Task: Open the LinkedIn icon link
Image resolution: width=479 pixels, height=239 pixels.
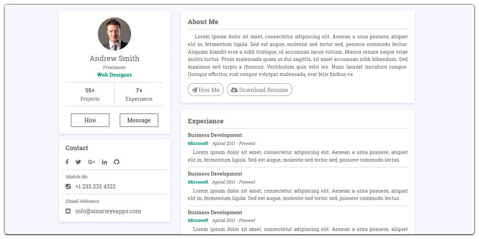Action: click(104, 162)
